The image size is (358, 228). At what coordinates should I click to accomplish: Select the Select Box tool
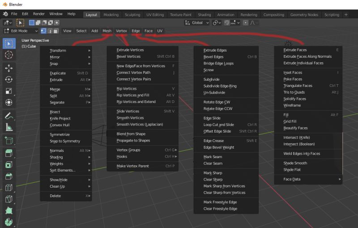9,43
